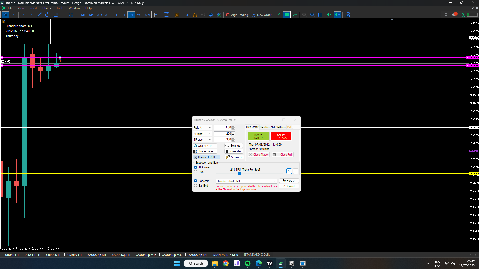Open the indicators list dropdown
The height and width of the screenshot is (269, 479).
click(x=171, y=15)
